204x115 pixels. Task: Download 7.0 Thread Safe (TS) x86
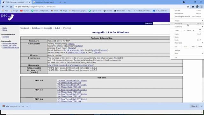coord(69,87)
